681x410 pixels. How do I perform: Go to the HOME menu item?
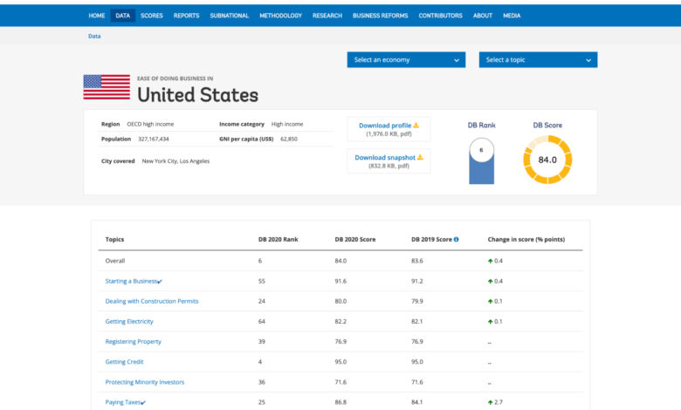(96, 16)
